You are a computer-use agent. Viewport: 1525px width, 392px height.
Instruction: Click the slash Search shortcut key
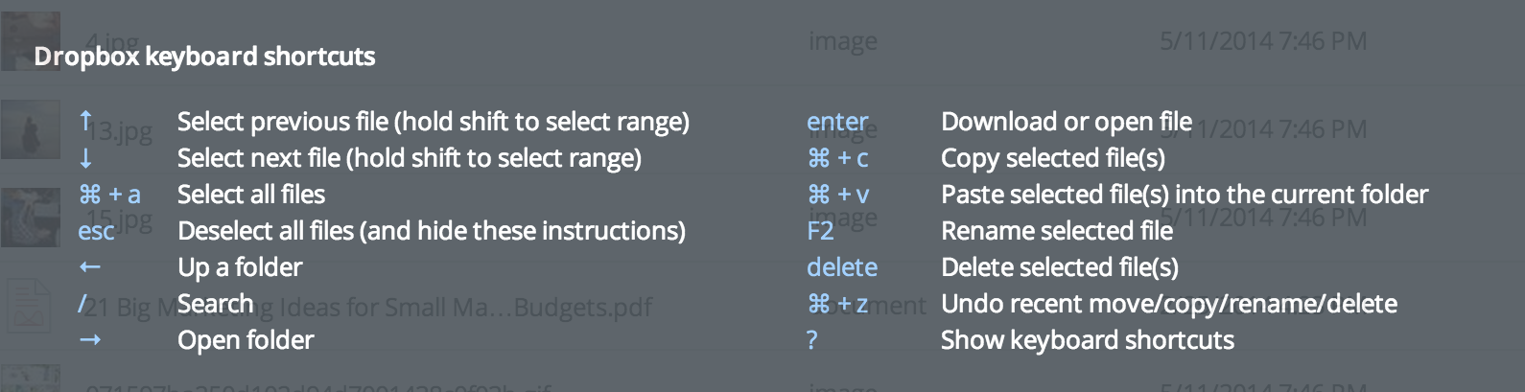[x=82, y=304]
